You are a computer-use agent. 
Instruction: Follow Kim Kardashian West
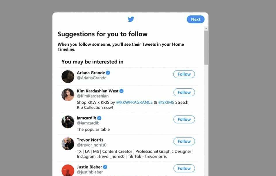tap(184, 92)
